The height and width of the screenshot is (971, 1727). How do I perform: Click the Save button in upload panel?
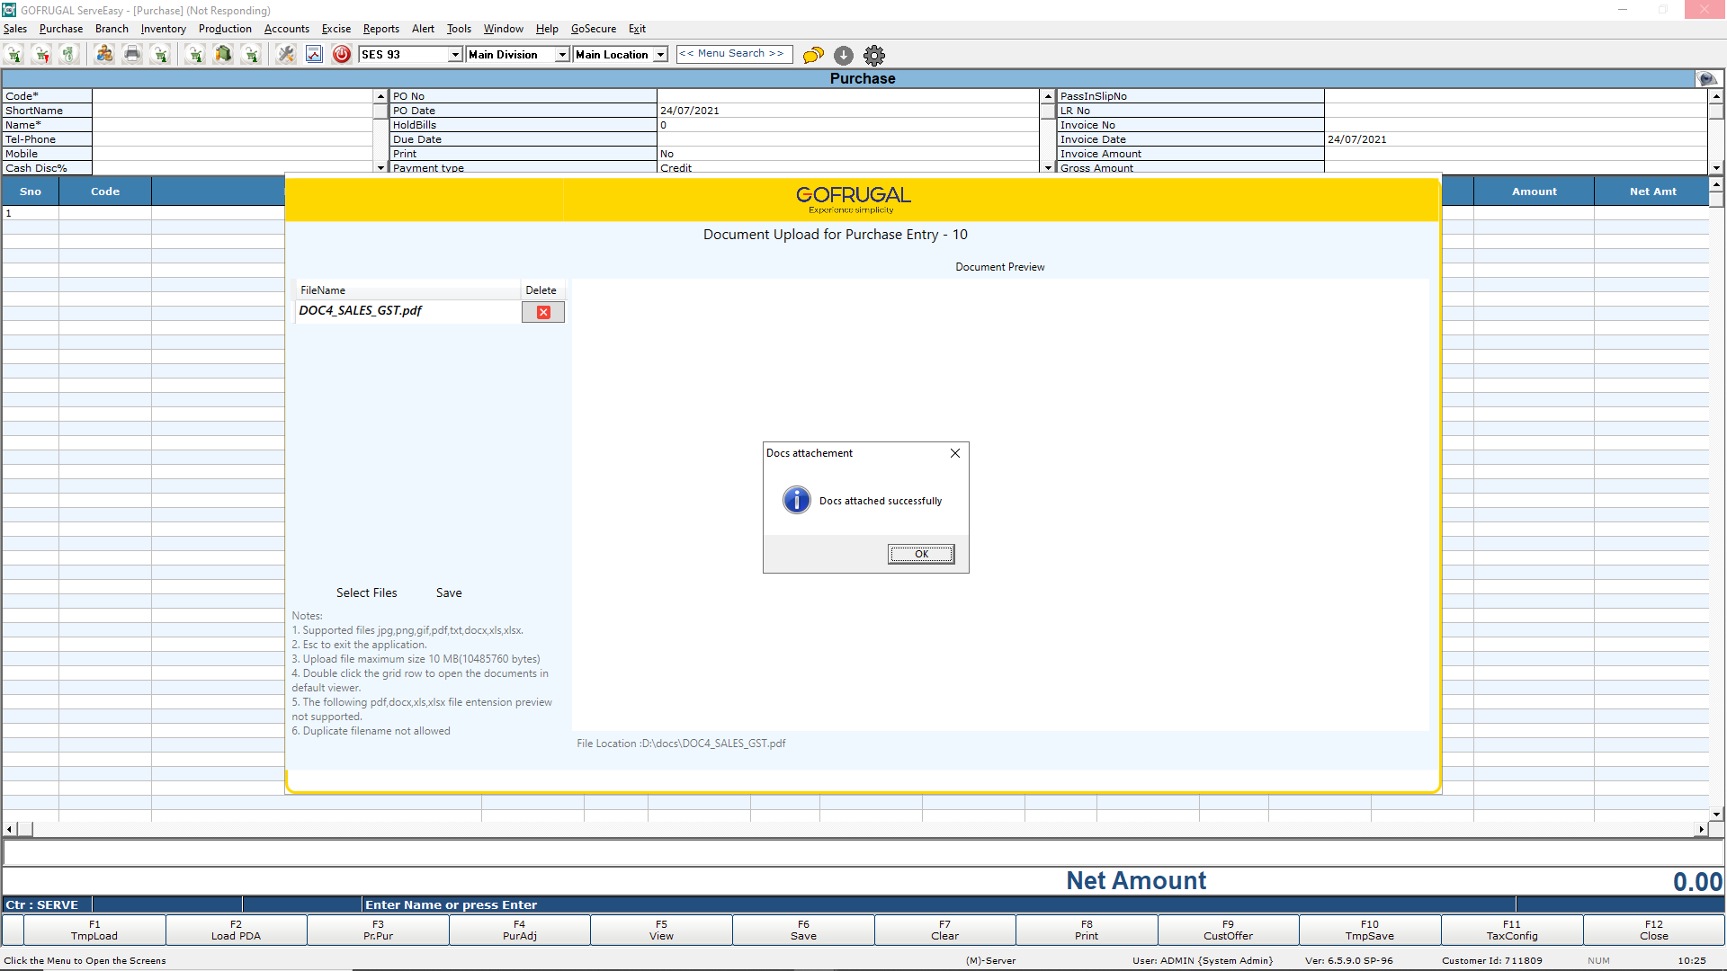click(x=449, y=592)
